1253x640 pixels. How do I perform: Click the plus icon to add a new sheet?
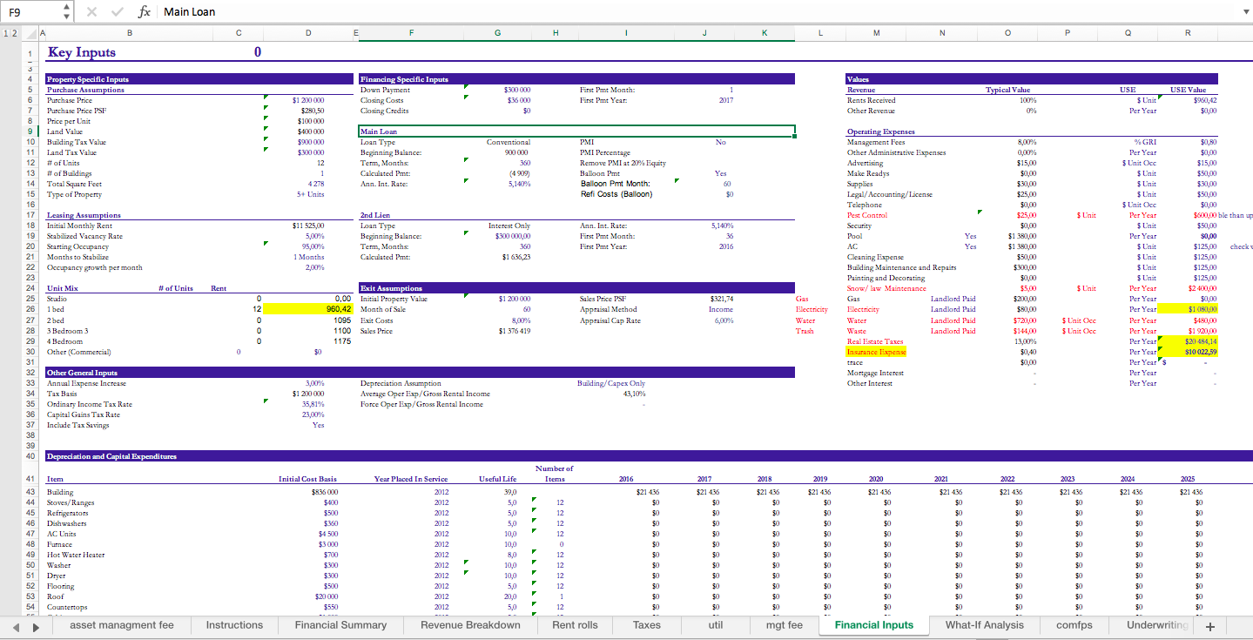pos(1210,625)
